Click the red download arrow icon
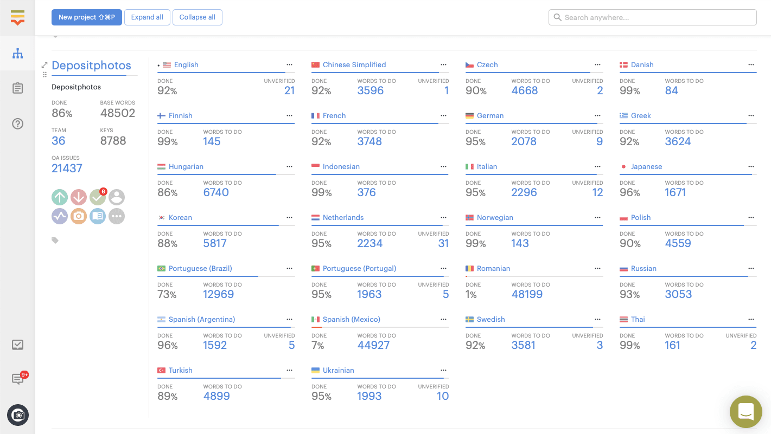 coord(79,197)
